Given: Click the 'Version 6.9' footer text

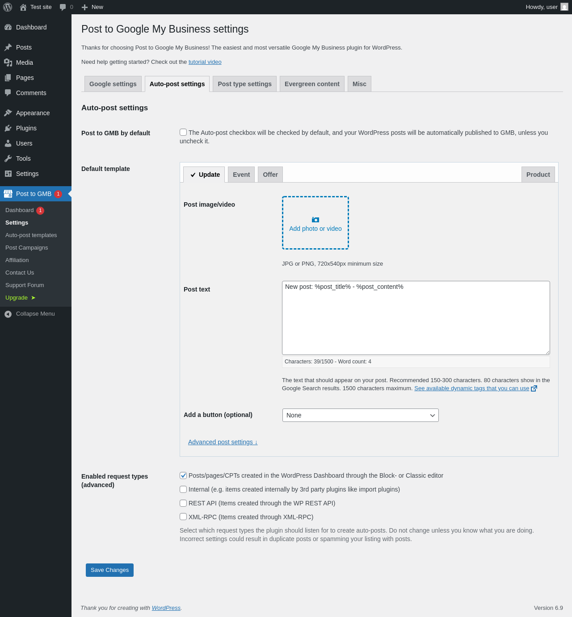Looking at the screenshot, I should click(x=548, y=608).
